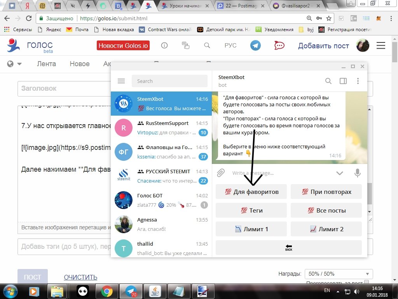The width and height of the screenshot is (398, 299).
Task: Open the Почта bookmark
Action: 77,30
